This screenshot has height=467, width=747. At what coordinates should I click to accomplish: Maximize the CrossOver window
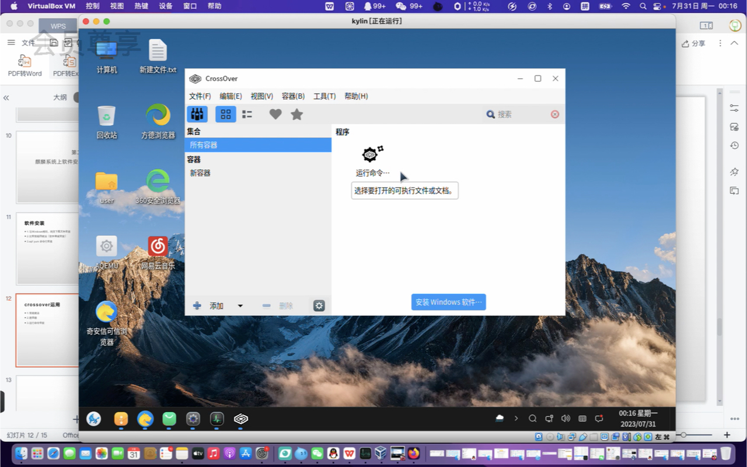tap(537, 78)
